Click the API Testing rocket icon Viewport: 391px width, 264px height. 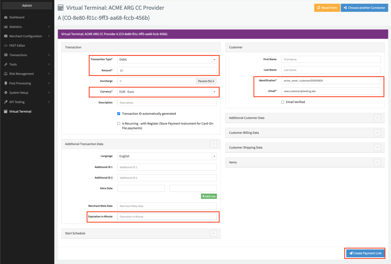(x=5, y=102)
